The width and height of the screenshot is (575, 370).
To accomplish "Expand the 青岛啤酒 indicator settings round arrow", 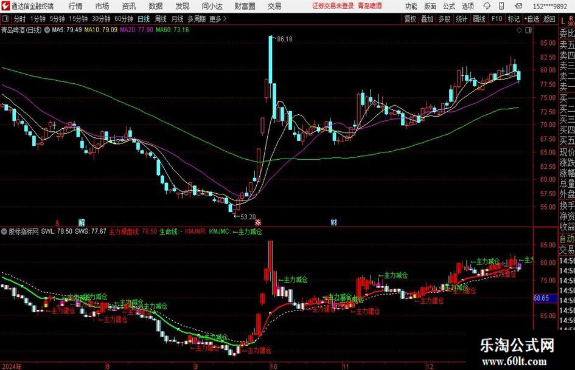I will (47, 30).
